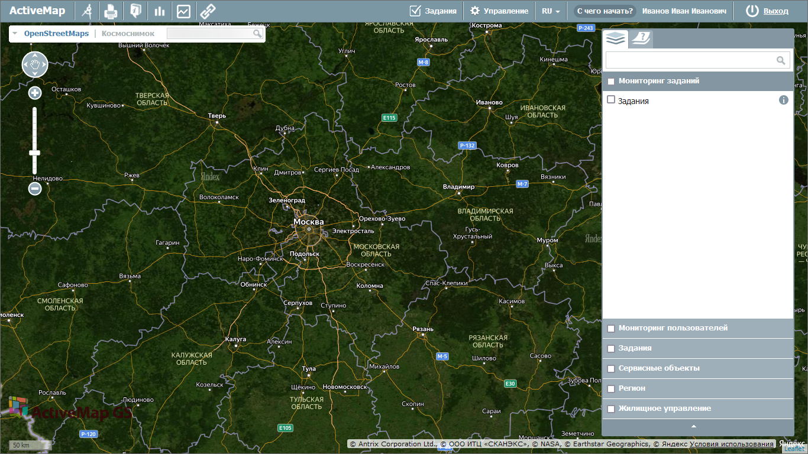This screenshot has width=808, height=454.
Task: Zoom out with the minus button
Action: coord(35,189)
